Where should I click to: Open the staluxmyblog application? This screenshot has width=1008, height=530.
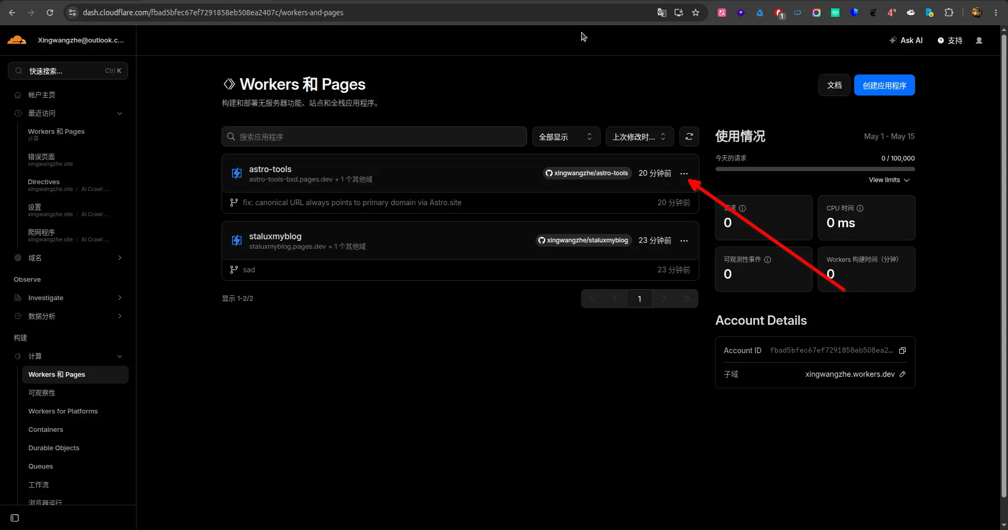[275, 236]
